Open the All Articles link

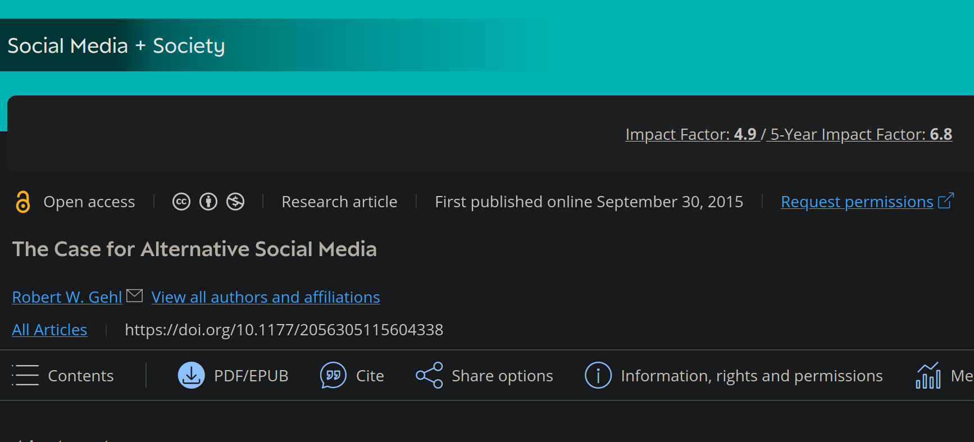click(x=49, y=330)
